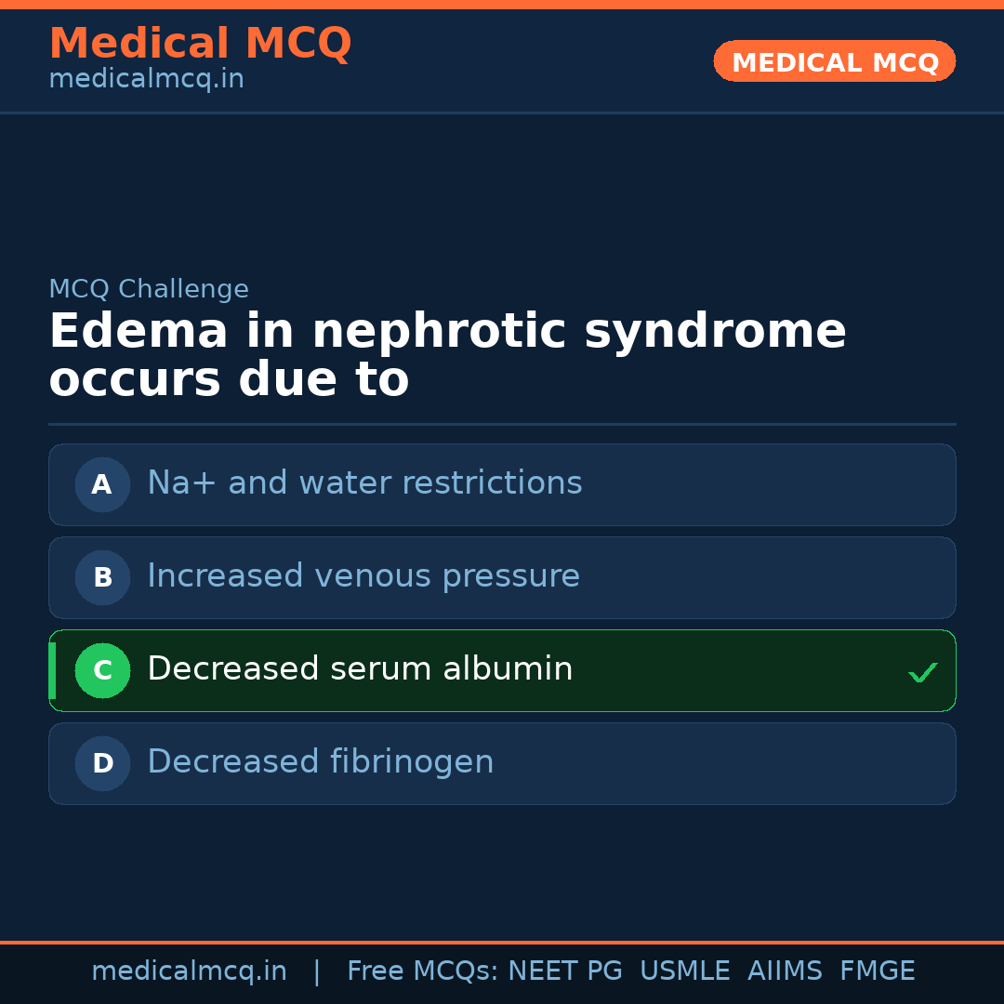Choose the 'Increased venous pressure' answer
Image resolution: width=1004 pixels, height=1004 pixels.
(363, 576)
